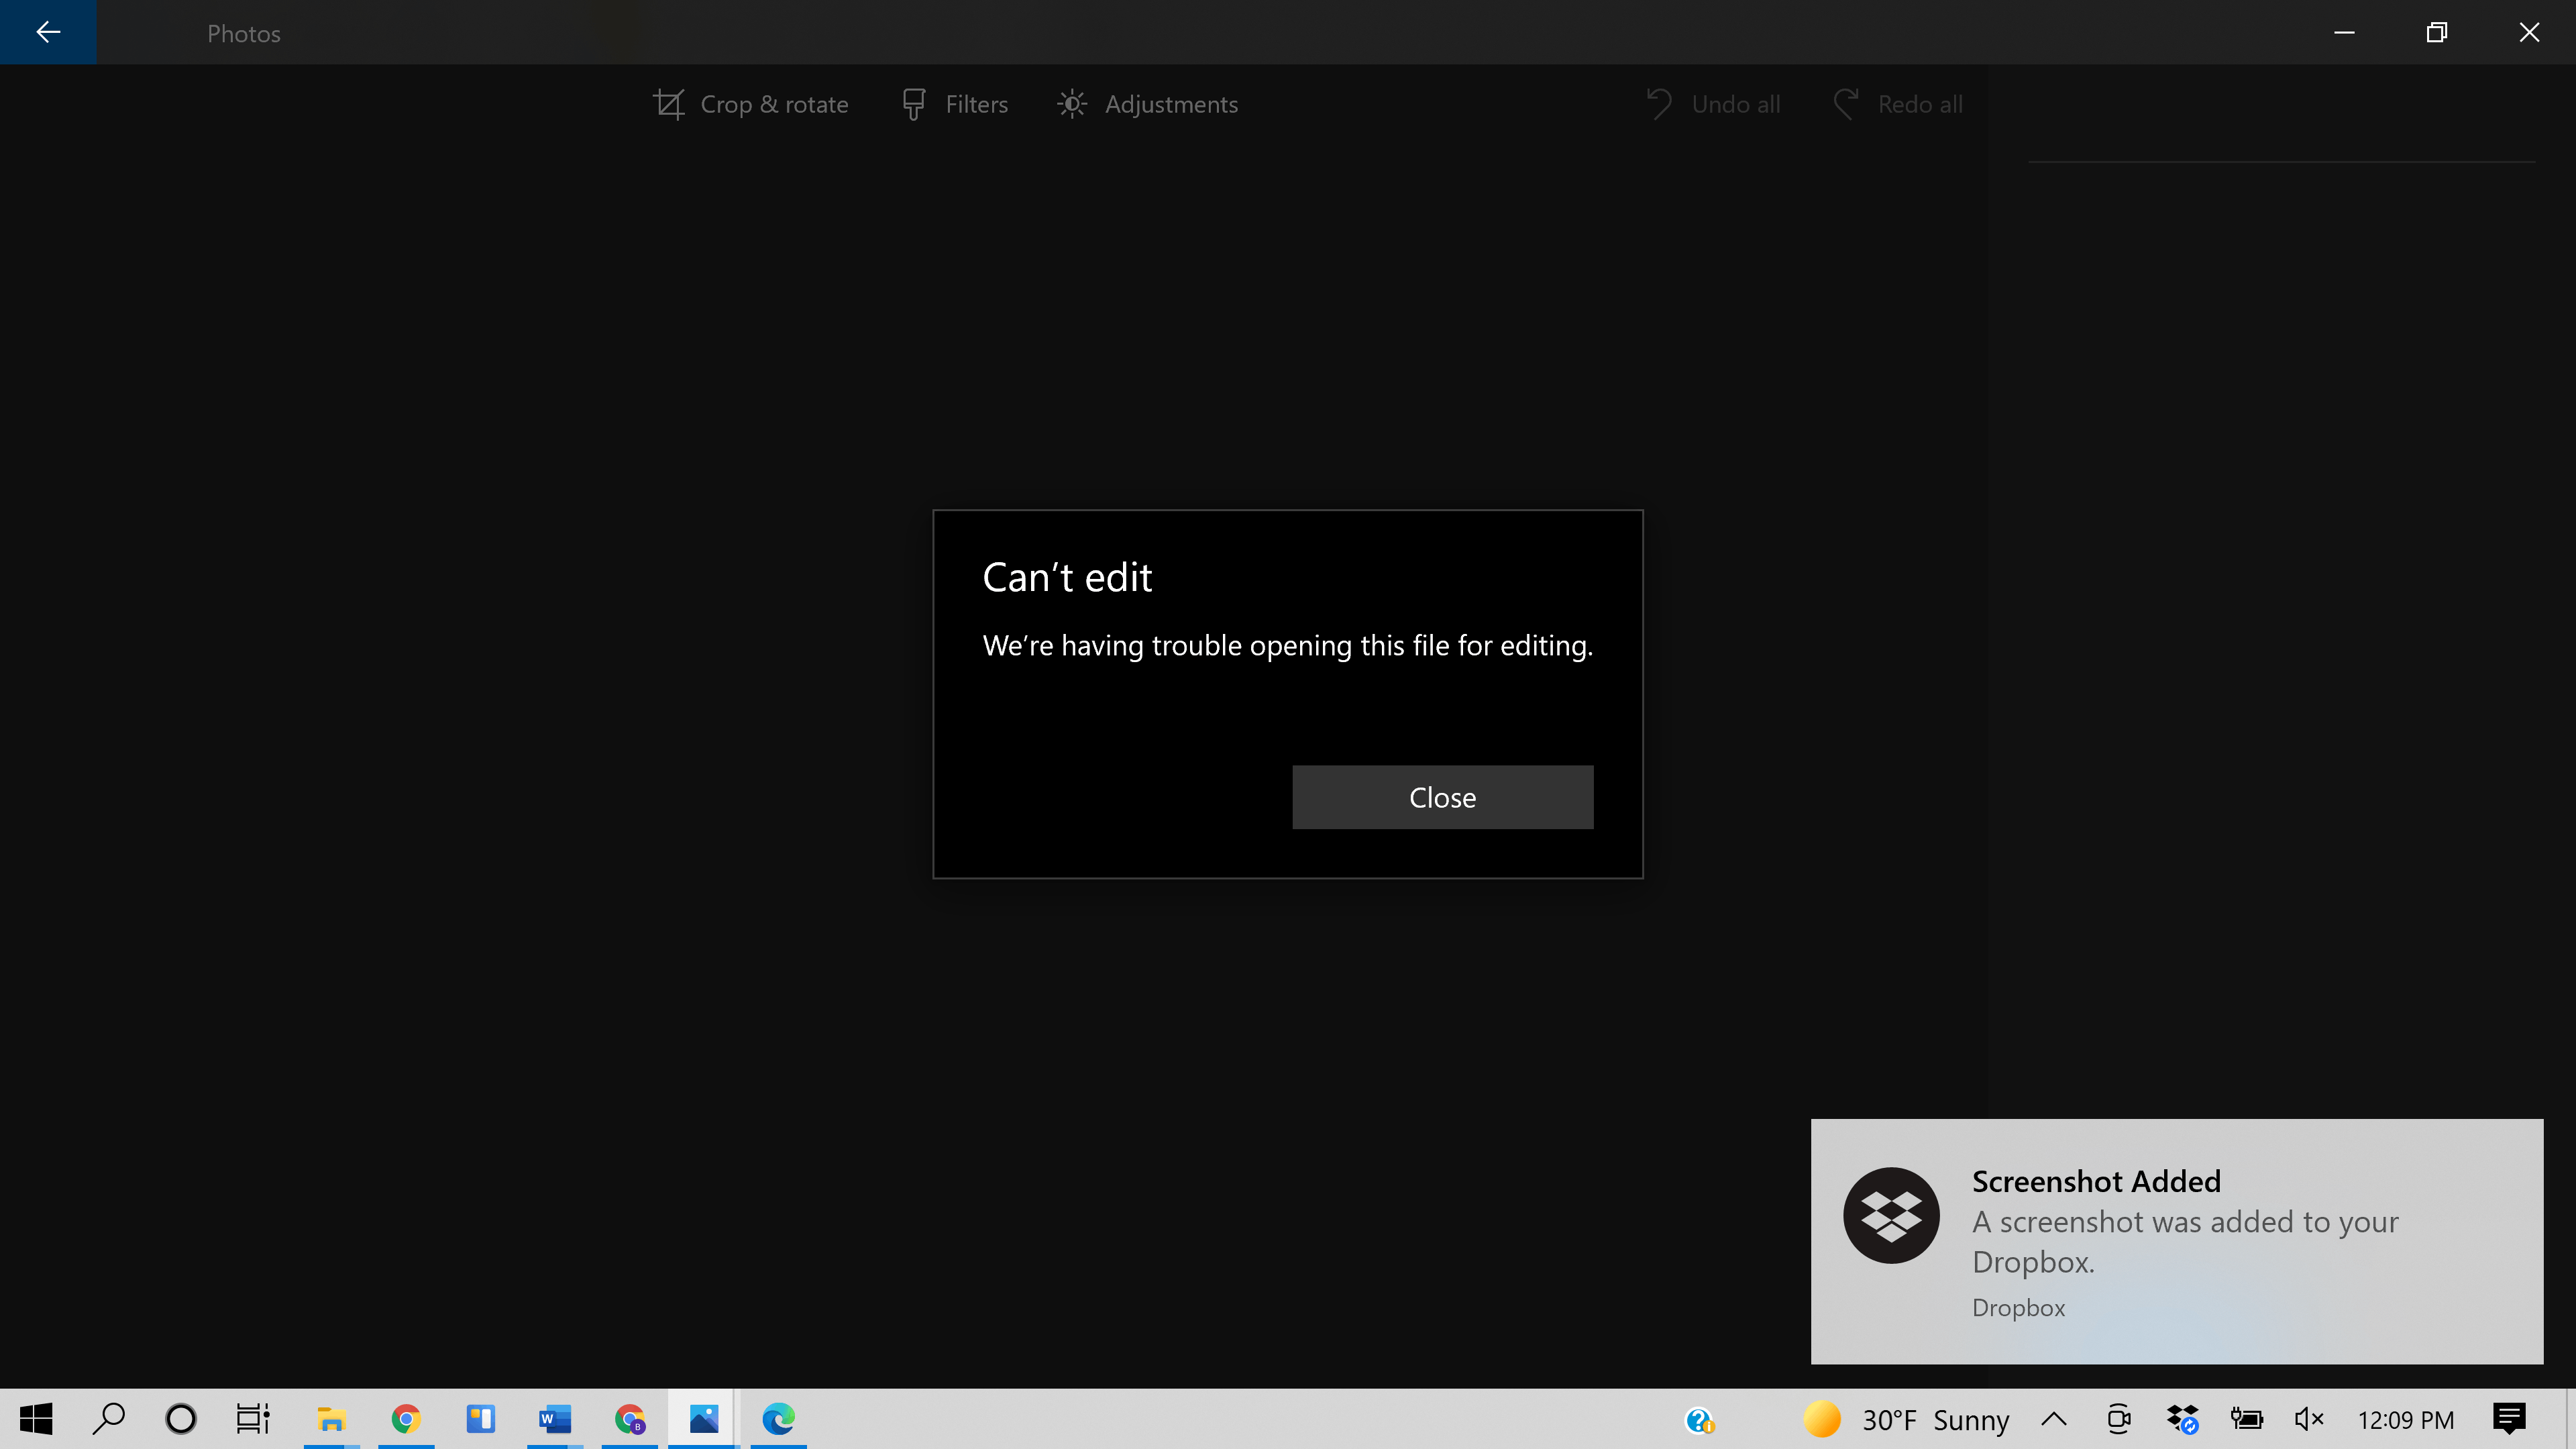The image size is (2576, 1449).
Task: Open File Explorer from taskbar
Action: 331,1419
